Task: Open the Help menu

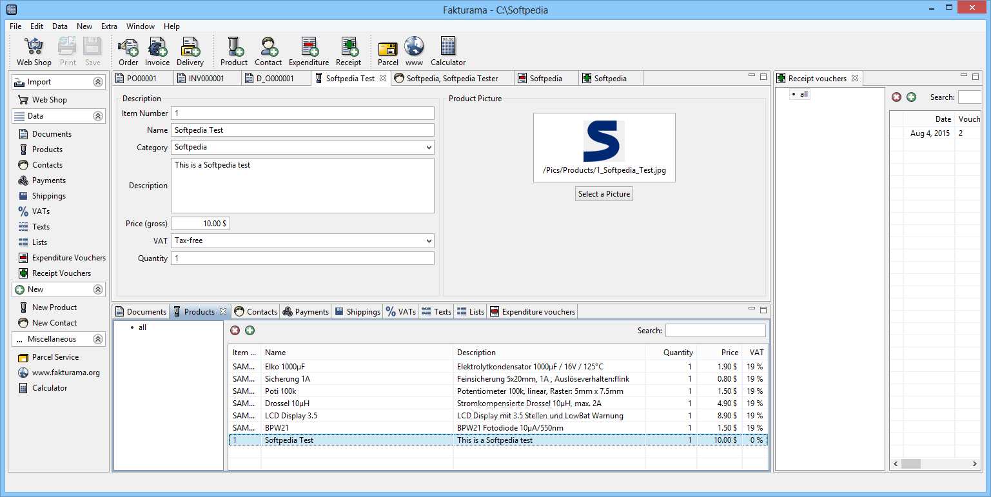Action: (172, 26)
